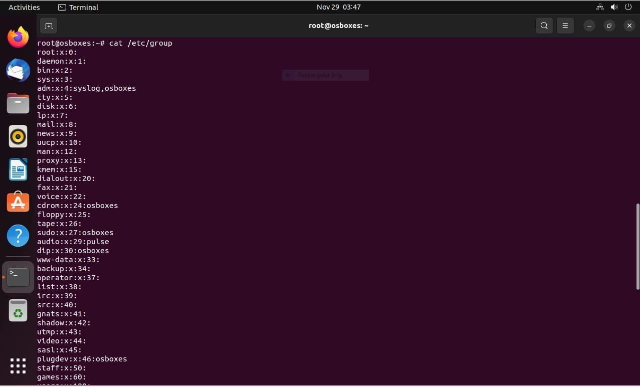
Task: Open the Help question-mark icon
Action: [18, 236]
